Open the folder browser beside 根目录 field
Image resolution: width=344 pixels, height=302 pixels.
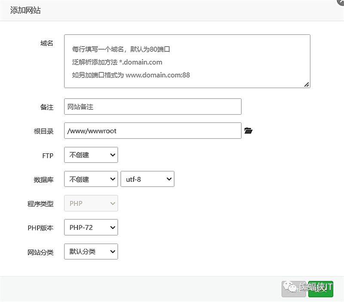click(x=249, y=131)
